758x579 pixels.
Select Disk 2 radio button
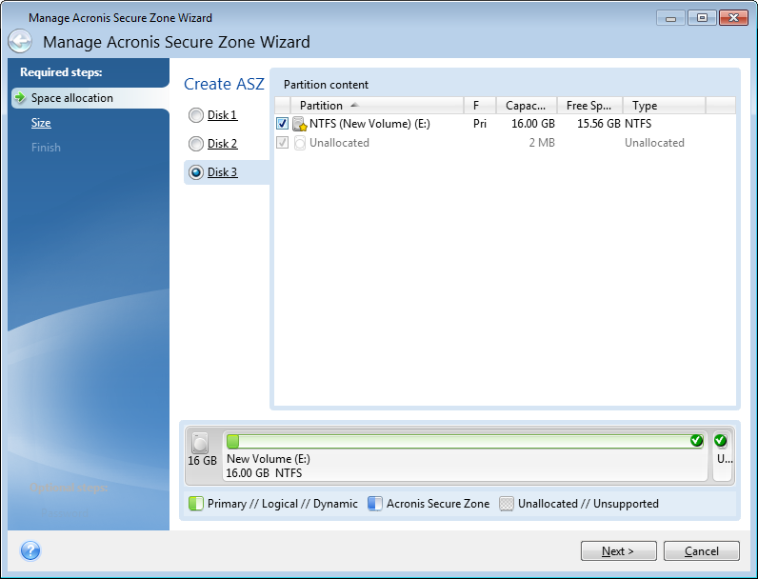196,144
